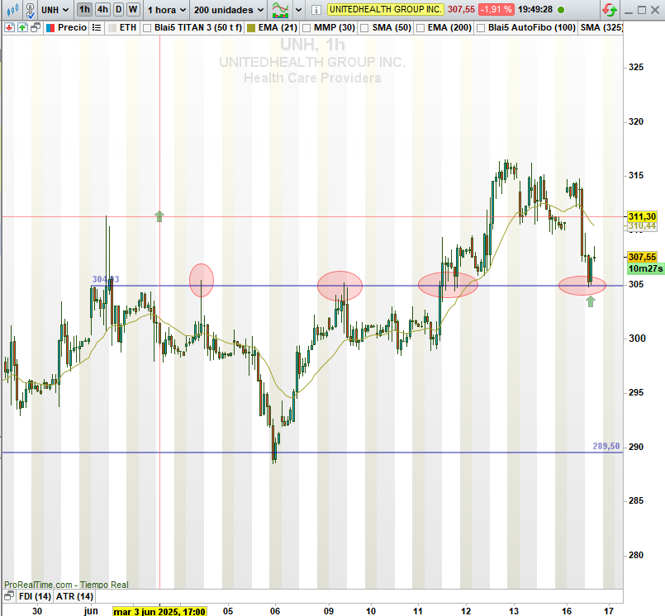Click the 280 price scale label
Viewport: 665px width, 616px height.
coord(636,555)
